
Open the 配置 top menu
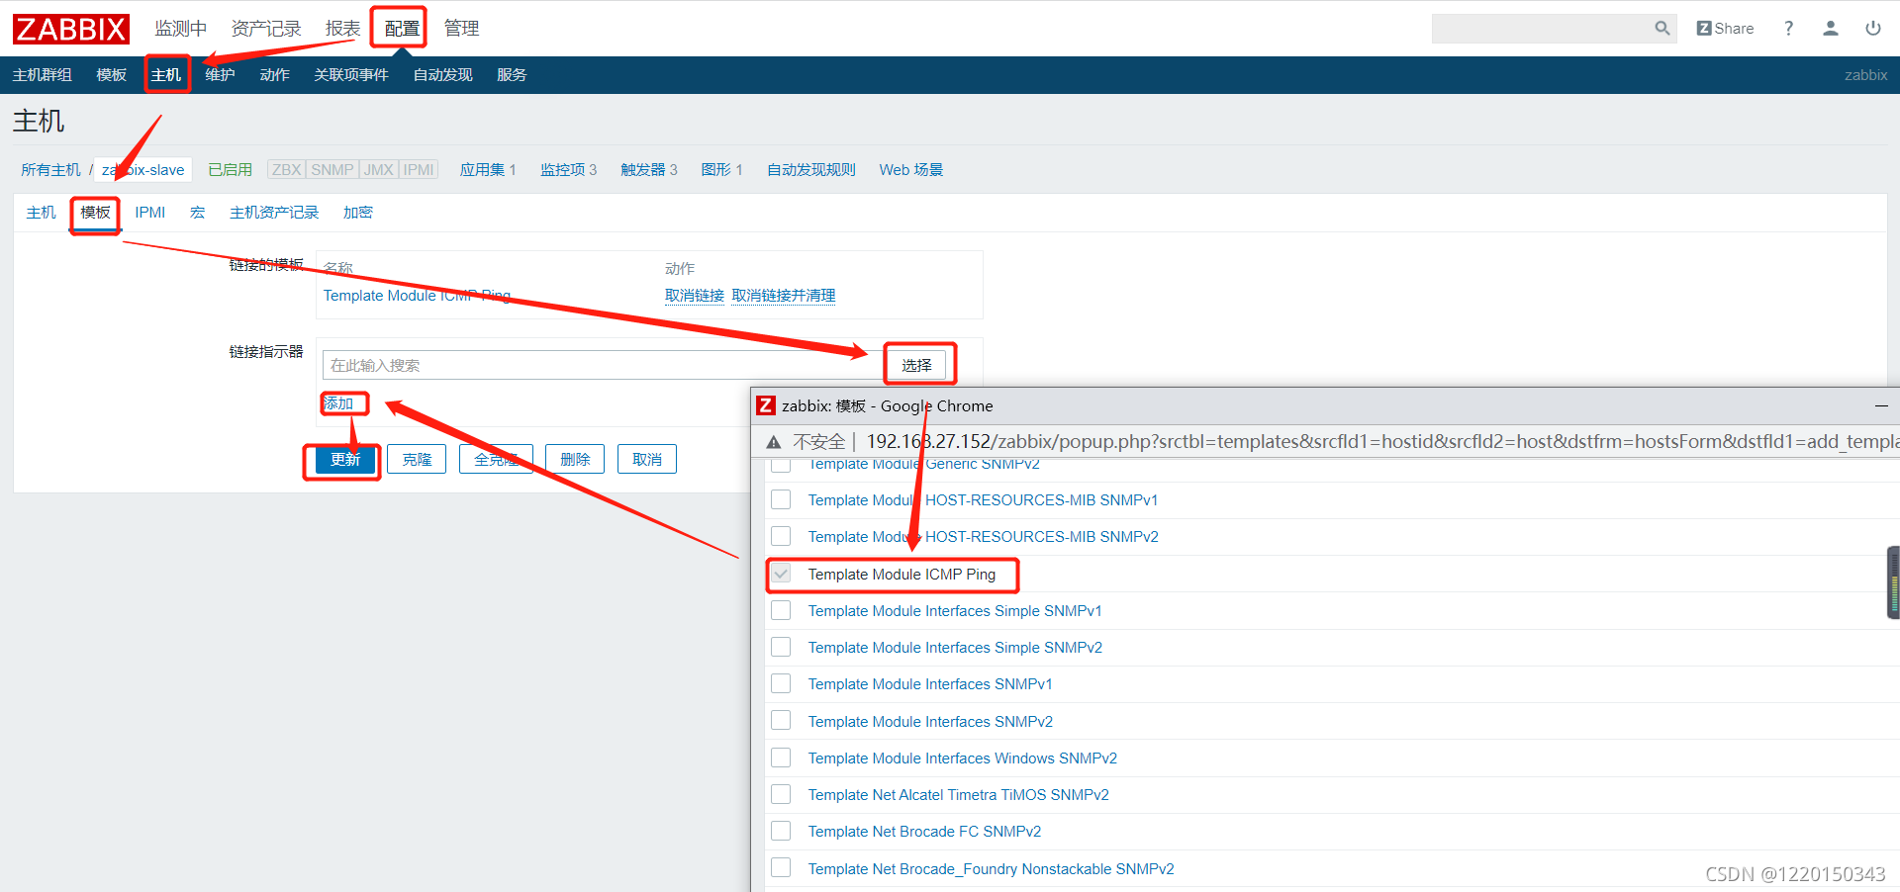coord(402,29)
